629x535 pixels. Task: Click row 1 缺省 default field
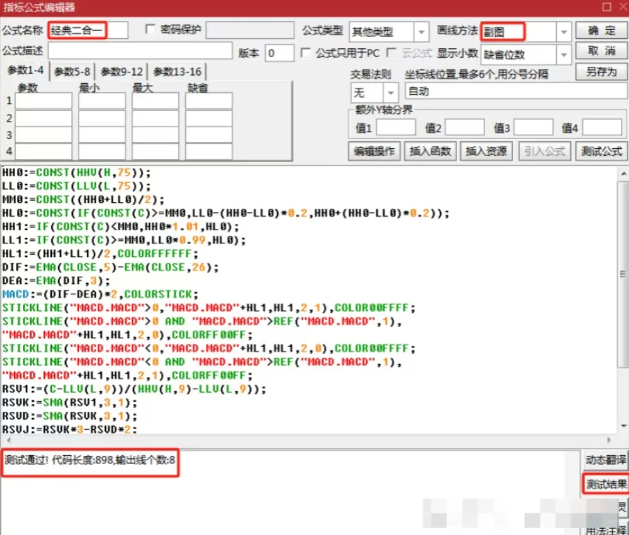pos(209,101)
